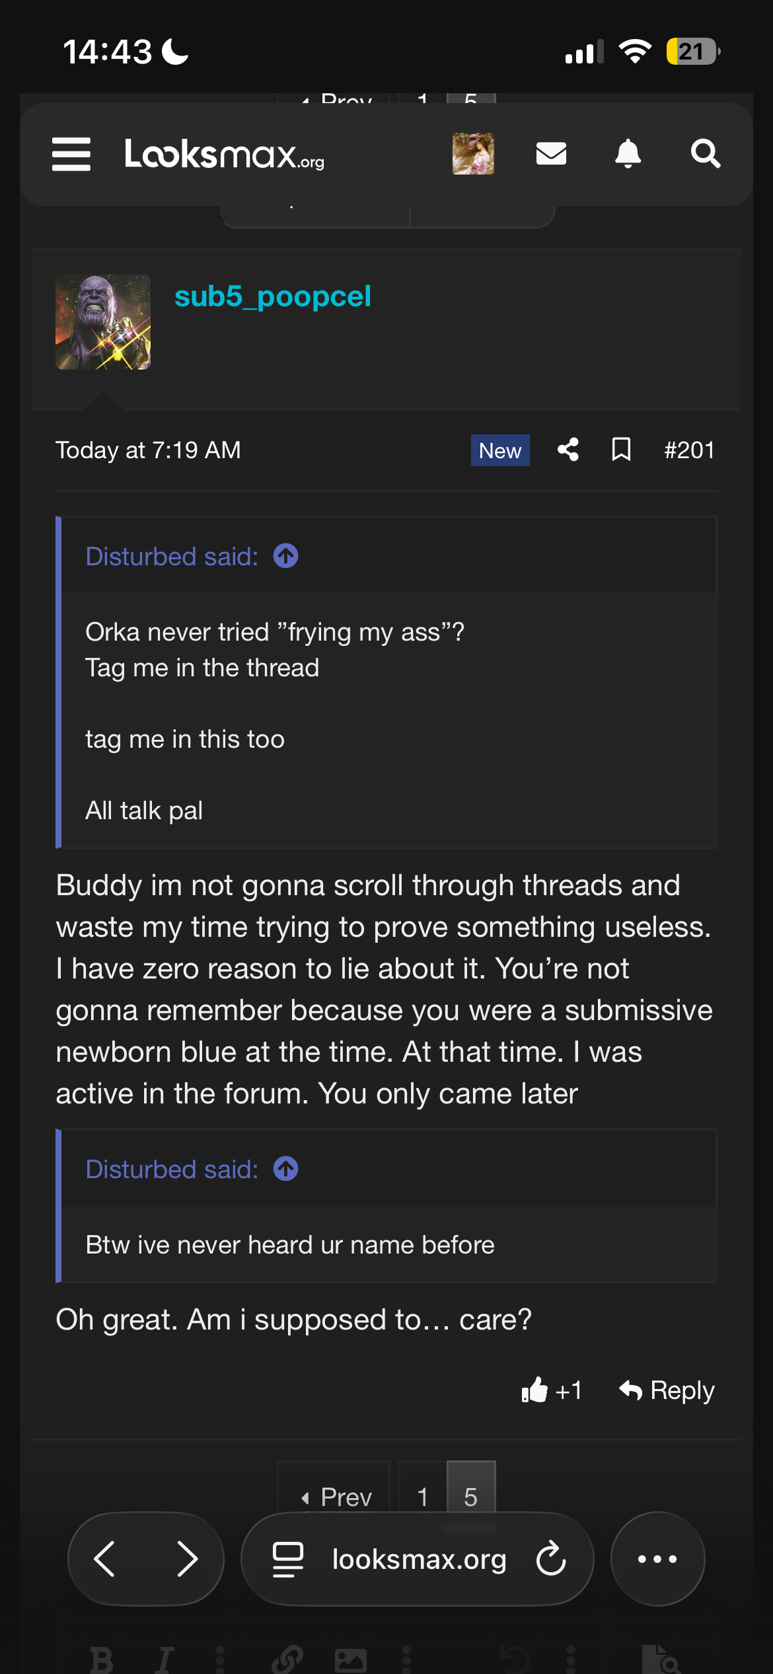Bookmark post #201
Viewport: 773px width, 1674px height.
tap(621, 450)
